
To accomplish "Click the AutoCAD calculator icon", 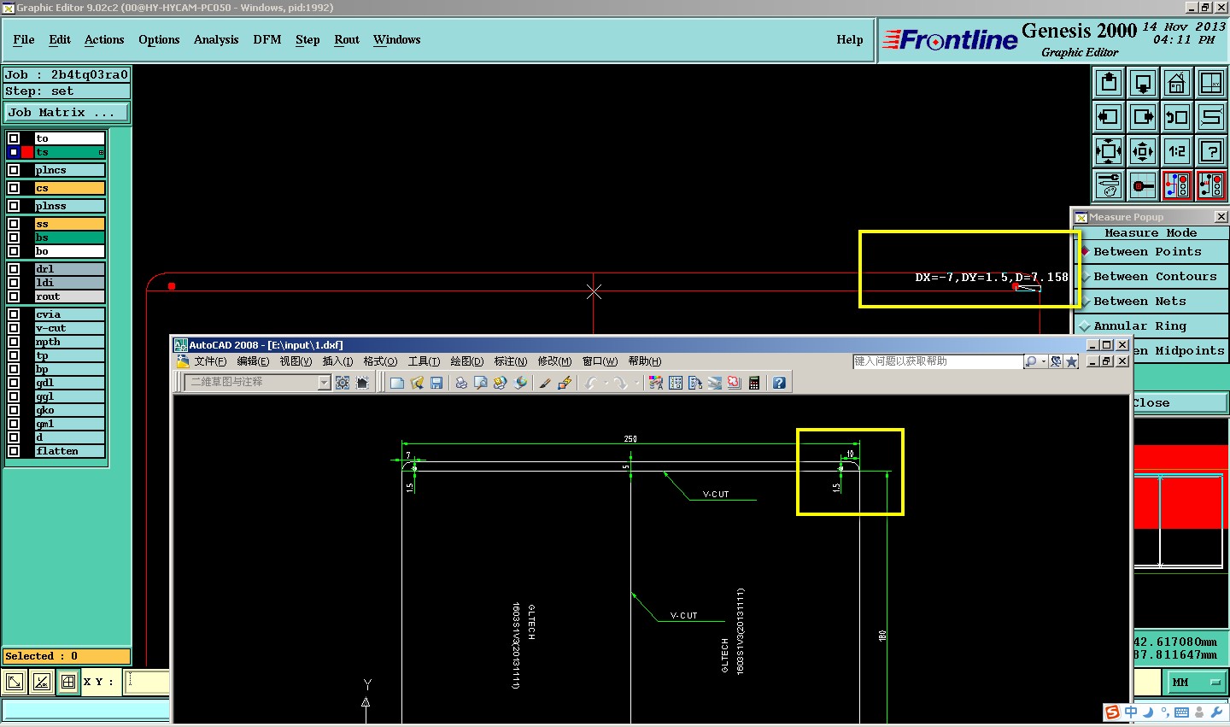I will coord(754,383).
